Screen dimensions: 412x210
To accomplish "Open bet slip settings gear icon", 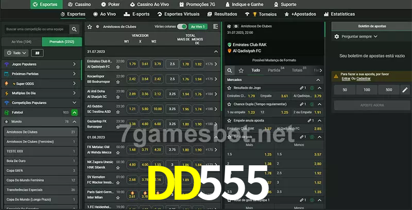I will [x=337, y=36].
